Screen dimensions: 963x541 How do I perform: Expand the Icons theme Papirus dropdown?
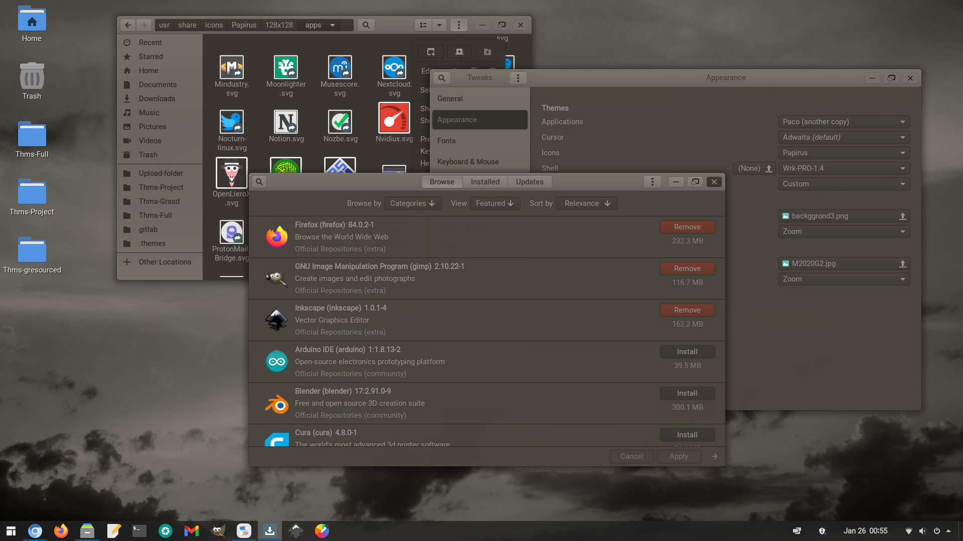(844, 153)
